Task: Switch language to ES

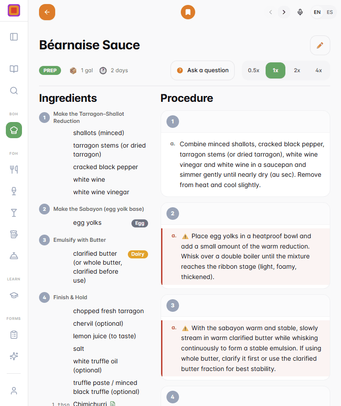Action: [330, 12]
